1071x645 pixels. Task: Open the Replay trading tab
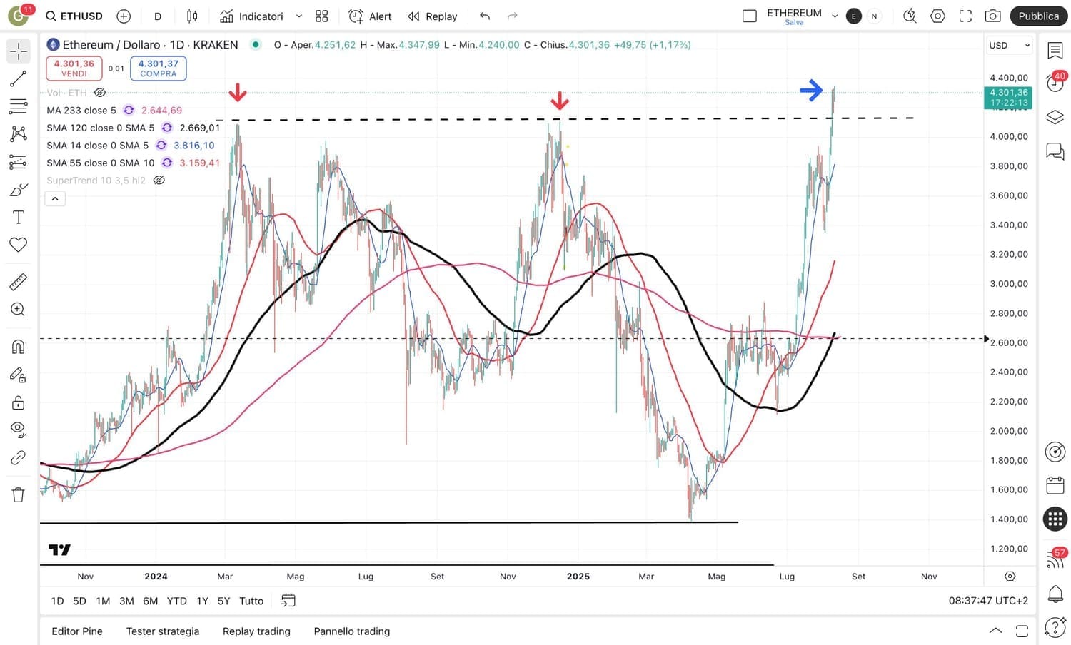tap(256, 631)
